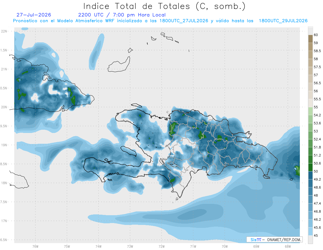
Task: Click the colorbar value '45.6'
Action: (x=317, y=228)
